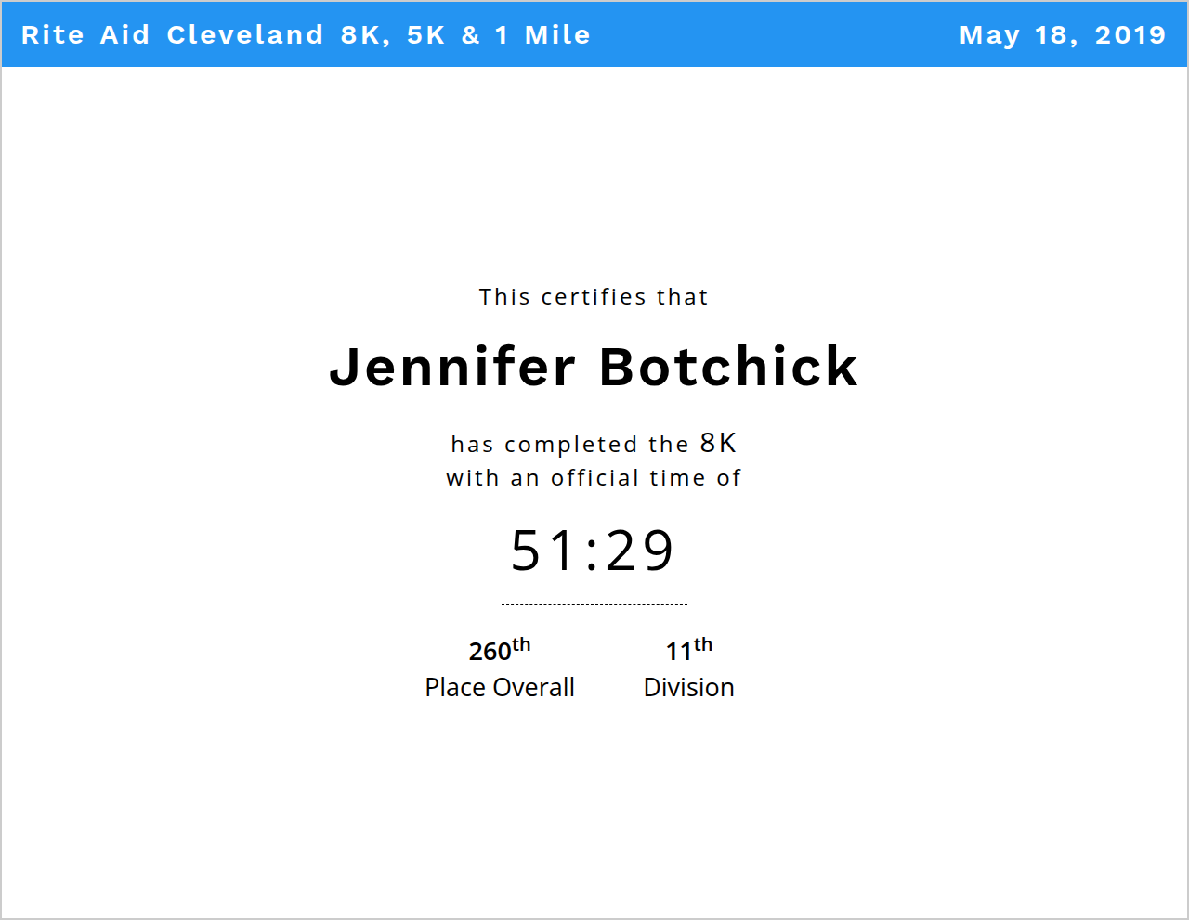Viewport: 1189px width, 920px height.
Task: Click the dashed divider line below the time
Action: [x=594, y=604]
